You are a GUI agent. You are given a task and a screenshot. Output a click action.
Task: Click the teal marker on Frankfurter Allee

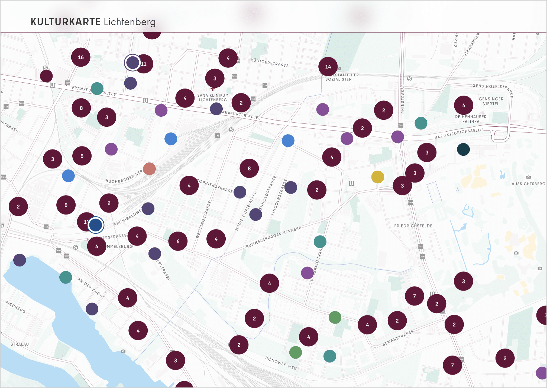pos(97,89)
